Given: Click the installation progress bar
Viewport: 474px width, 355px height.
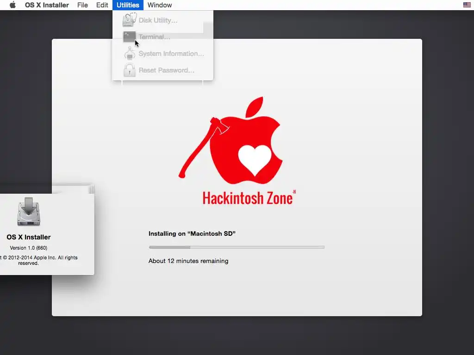Looking at the screenshot, I should tap(237, 247).
